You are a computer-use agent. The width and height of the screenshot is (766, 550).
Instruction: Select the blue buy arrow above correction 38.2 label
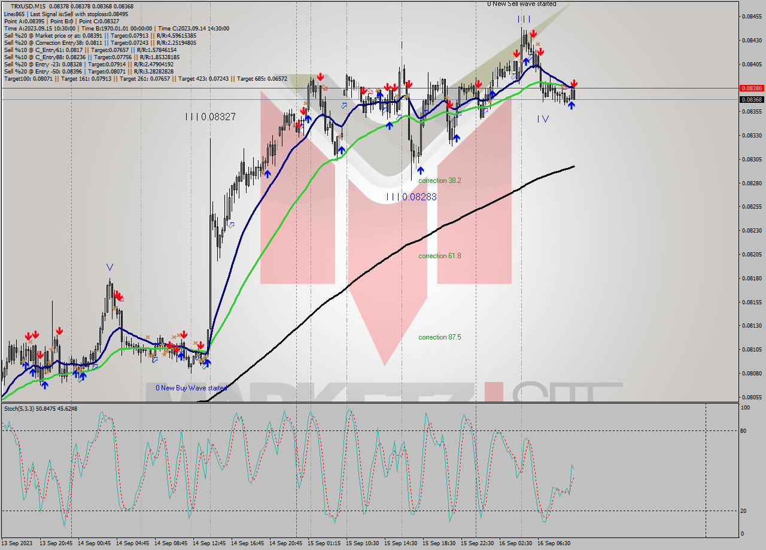coord(421,170)
